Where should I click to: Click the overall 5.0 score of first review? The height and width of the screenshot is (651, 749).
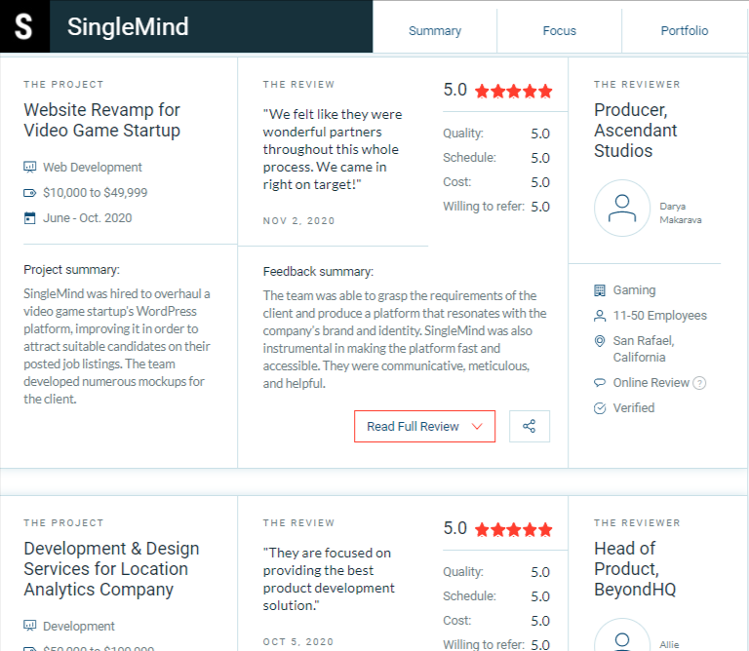pos(454,90)
